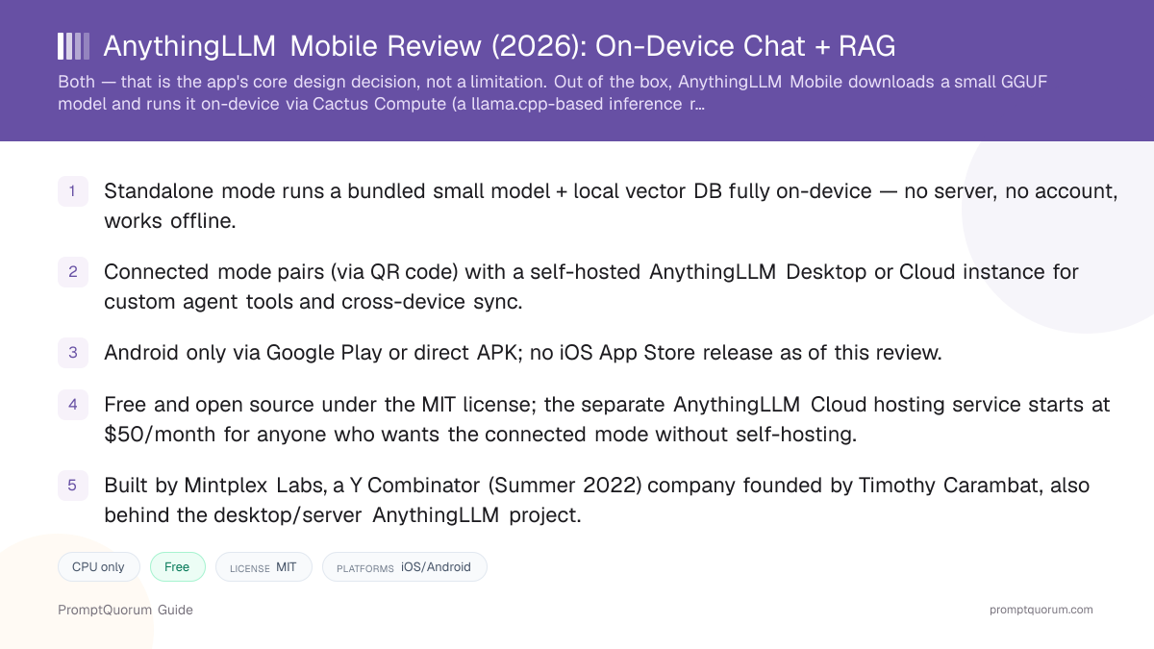This screenshot has height=649, width=1154.
Task: Click the "Connected mode pairs (via QR code)" point
Action: [591, 287]
